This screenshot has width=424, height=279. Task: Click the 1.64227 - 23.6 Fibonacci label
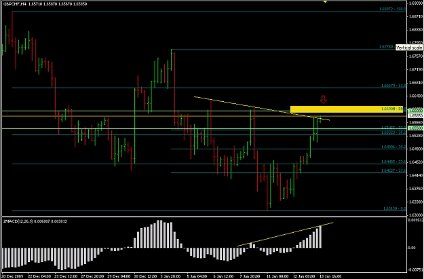(393, 170)
